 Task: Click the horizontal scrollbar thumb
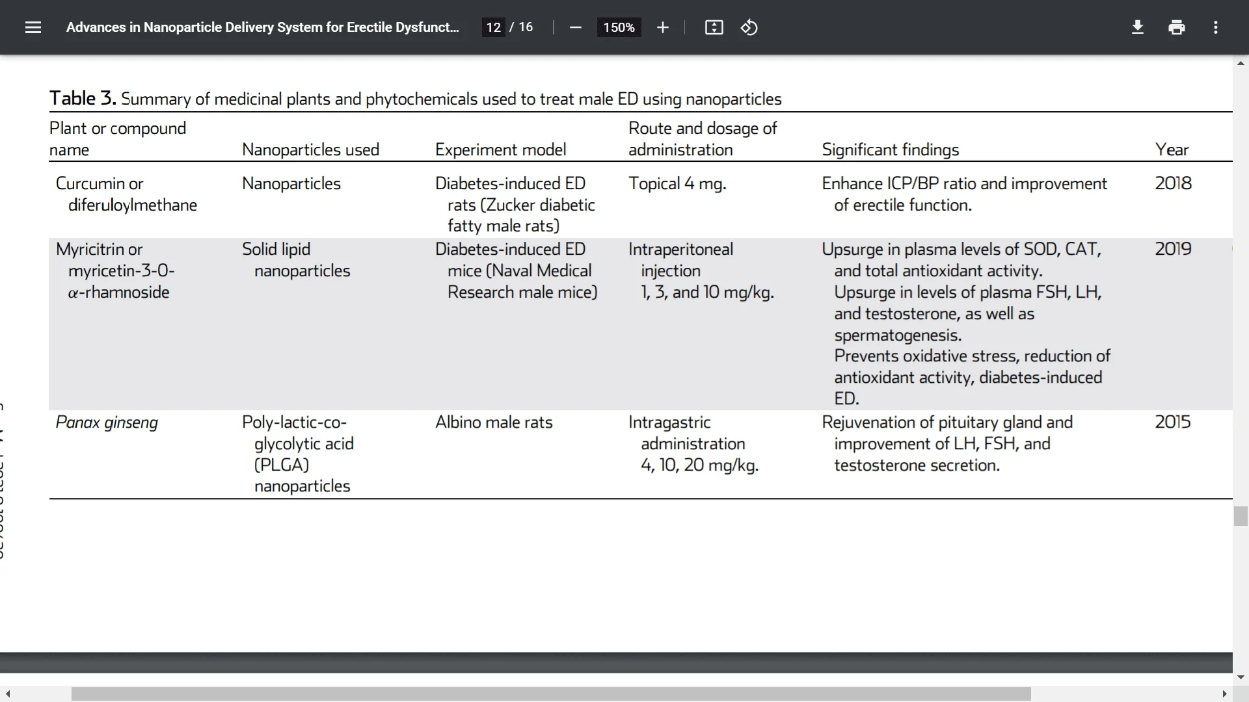coord(551,694)
